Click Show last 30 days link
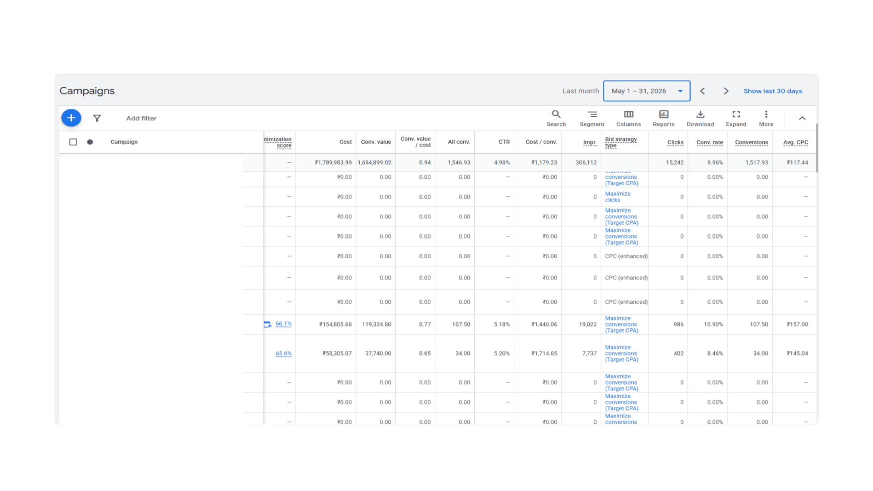The height and width of the screenshot is (491, 873). 773,91
